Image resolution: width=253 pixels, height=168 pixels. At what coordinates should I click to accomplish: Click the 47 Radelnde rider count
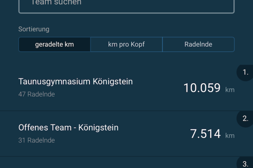pyautogui.click(x=37, y=94)
